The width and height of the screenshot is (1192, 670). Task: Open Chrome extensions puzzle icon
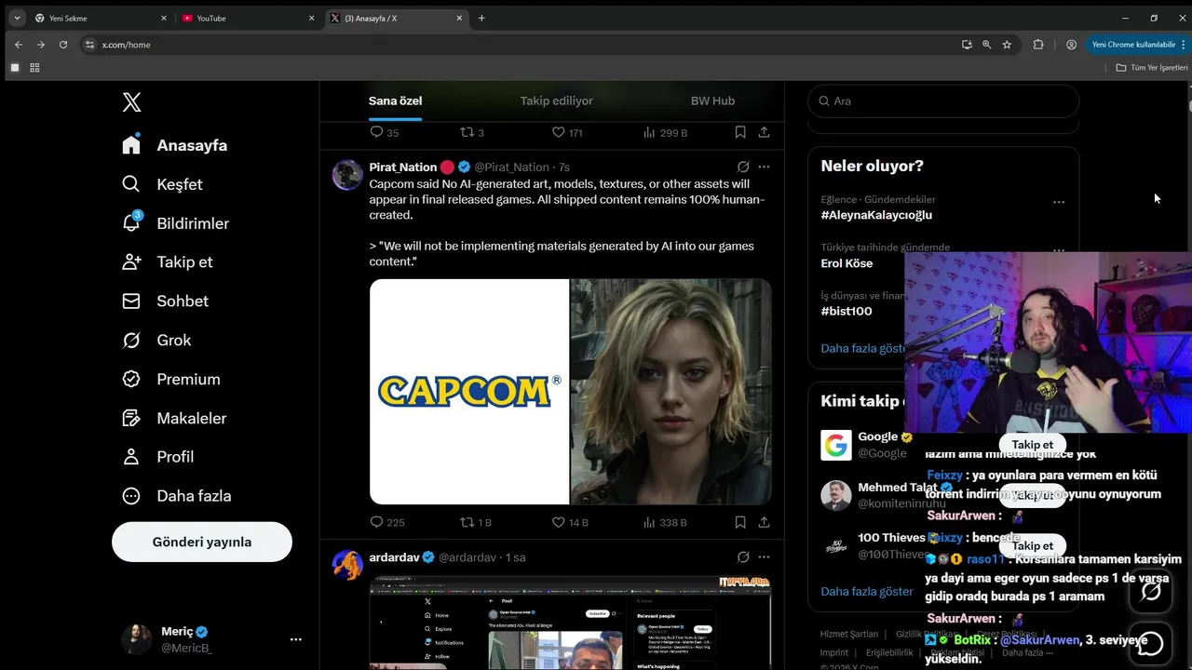click(x=1038, y=44)
